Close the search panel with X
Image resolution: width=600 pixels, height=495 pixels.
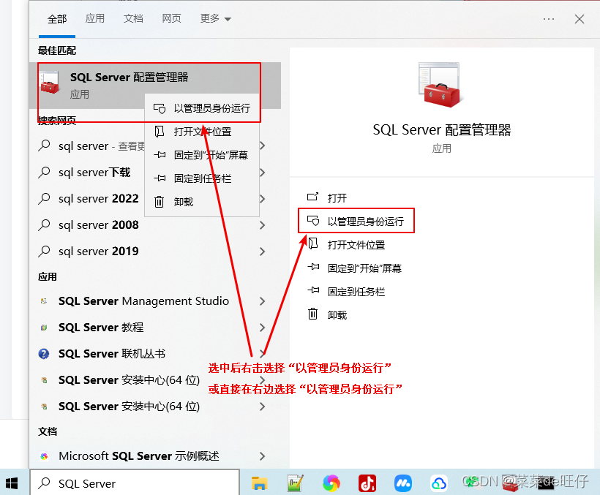(580, 19)
